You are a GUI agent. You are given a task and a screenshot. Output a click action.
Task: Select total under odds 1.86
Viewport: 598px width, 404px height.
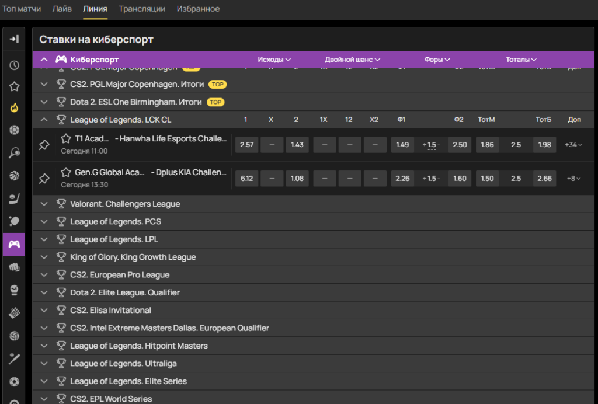pyautogui.click(x=487, y=145)
